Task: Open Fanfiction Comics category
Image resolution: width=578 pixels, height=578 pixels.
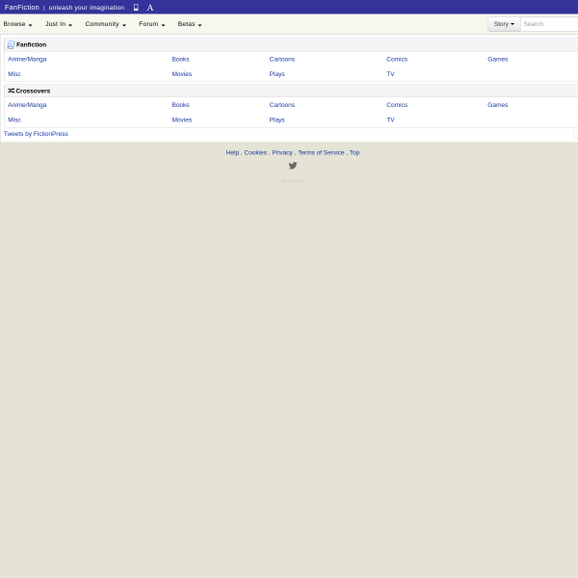Action: click(x=397, y=60)
